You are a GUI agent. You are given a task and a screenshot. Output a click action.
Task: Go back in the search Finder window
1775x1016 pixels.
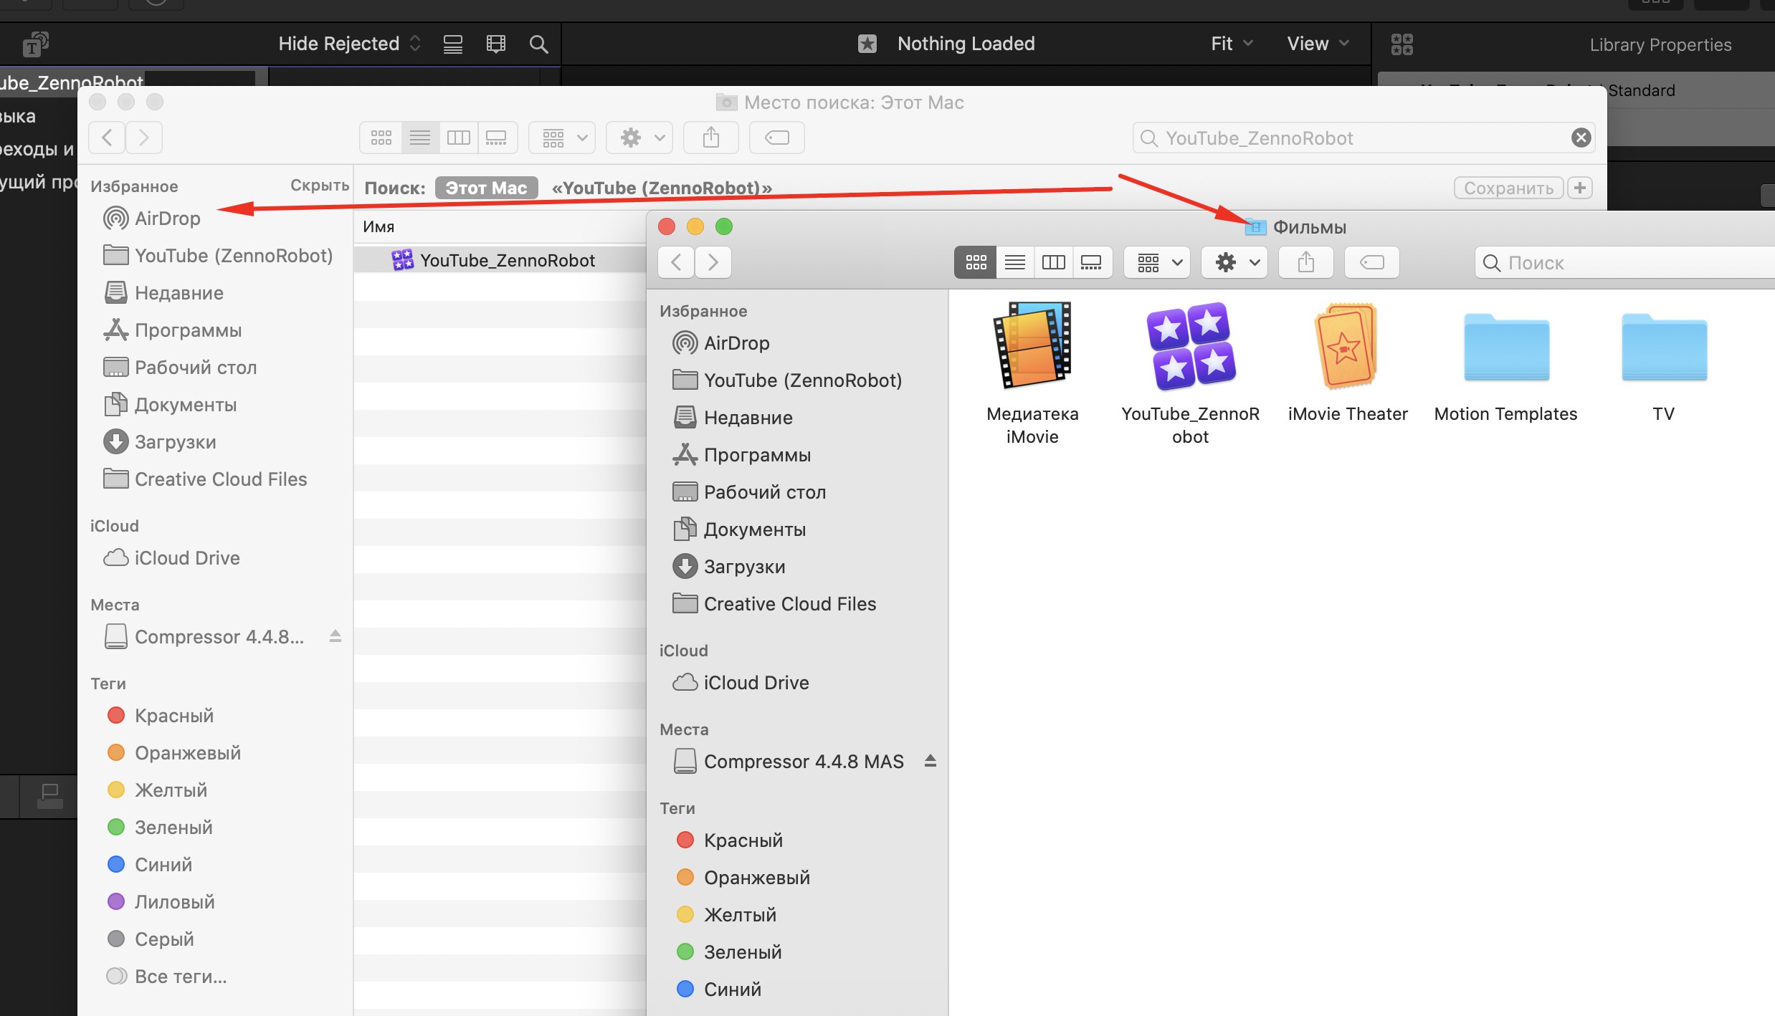pyautogui.click(x=107, y=138)
